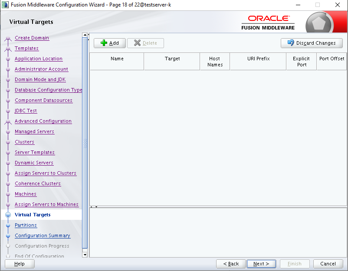
Task: Click the Discard Changes button
Action: (312, 43)
